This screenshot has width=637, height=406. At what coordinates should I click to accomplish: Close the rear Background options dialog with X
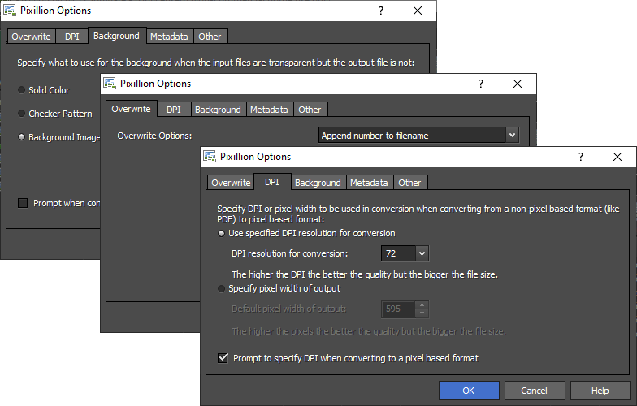point(418,11)
